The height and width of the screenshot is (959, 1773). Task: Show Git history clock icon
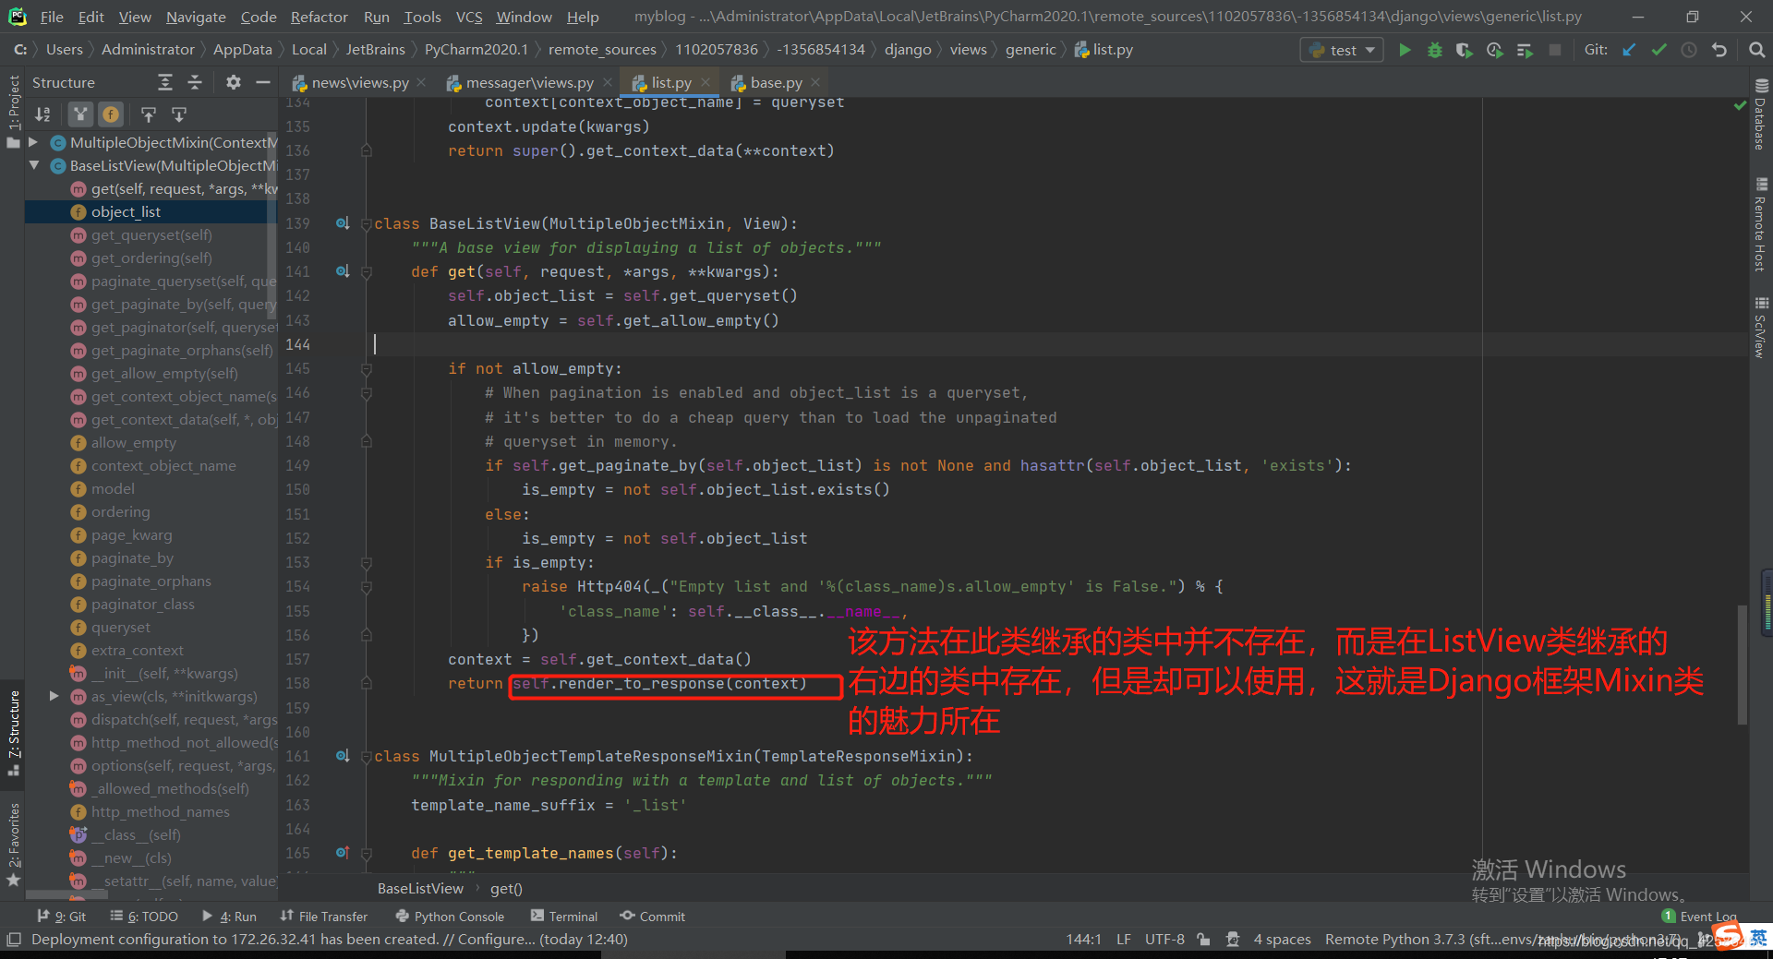coord(1689,50)
